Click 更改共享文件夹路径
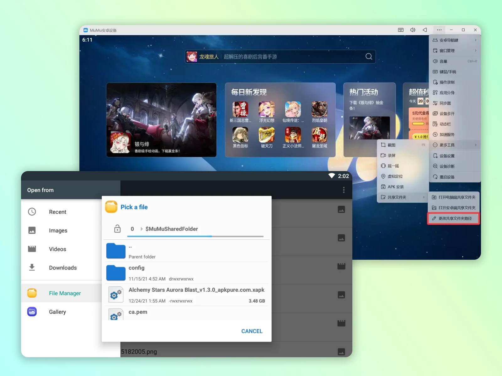The image size is (502, 376). point(454,218)
